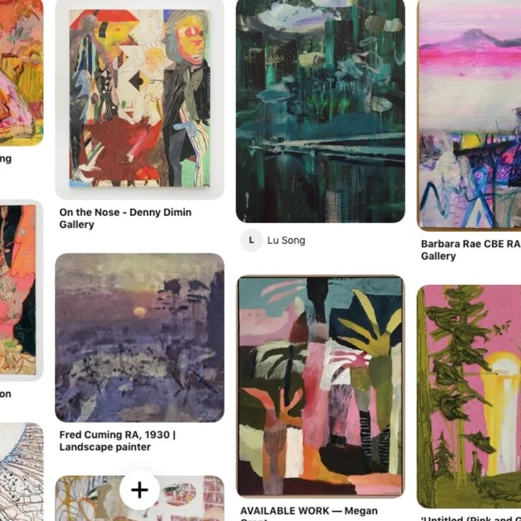Open the pink mountain horizon painting by Barbara Rae
The height and width of the screenshot is (521, 521).
pyautogui.click(x=469, y=115)
